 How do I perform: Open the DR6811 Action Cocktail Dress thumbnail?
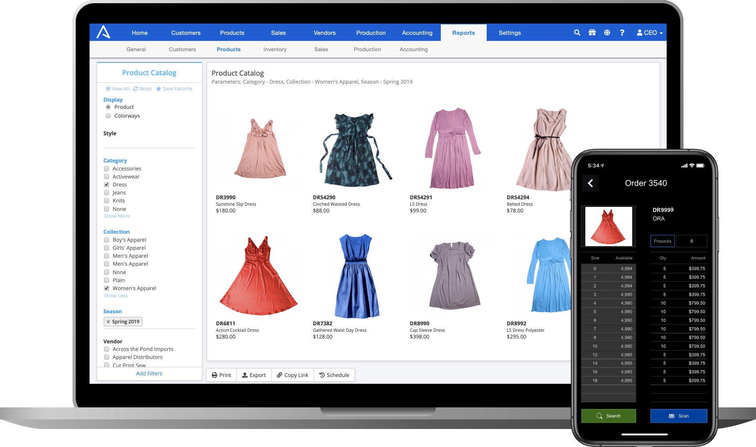[259, 276]
